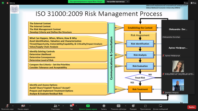
Task: Open the Whiteboards icon
Action: [160, 106]
